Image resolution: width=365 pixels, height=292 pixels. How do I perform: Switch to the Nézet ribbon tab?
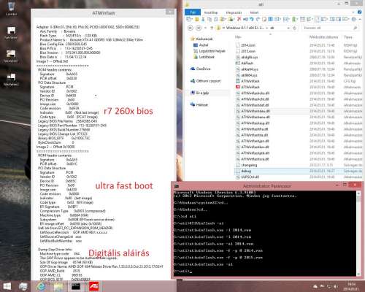pyautogui.click(x=254, y=12)
